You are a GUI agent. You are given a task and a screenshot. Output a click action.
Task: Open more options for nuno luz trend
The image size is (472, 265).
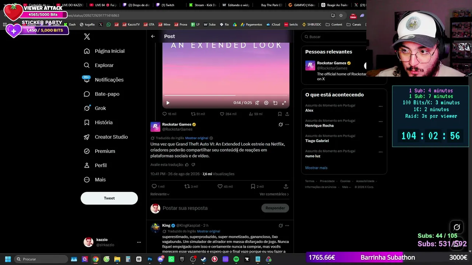(381, 152)
